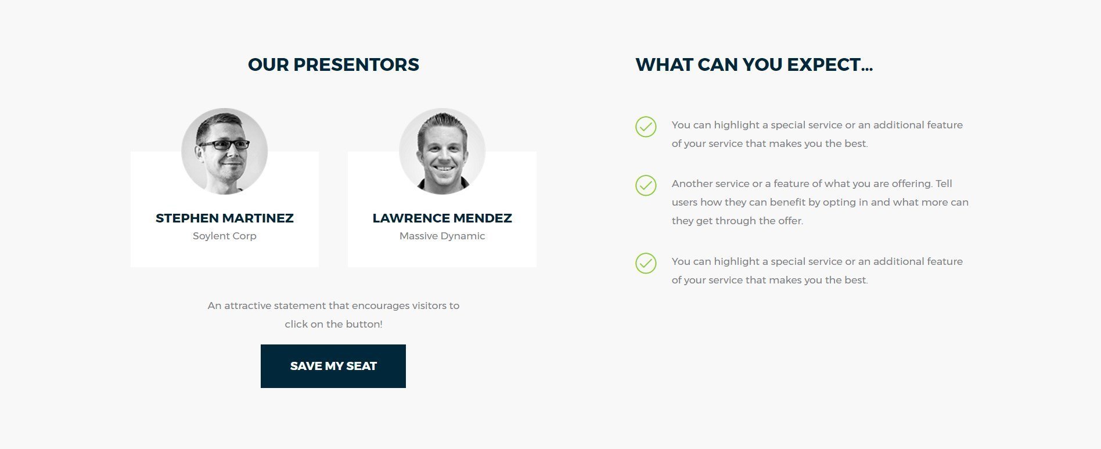Click the 'Massive Dynamic' company label
1101x449 pixels.
[x=442, y=236]
